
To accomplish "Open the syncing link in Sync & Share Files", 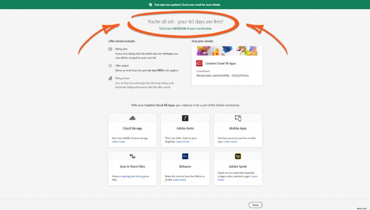I will click(126, 176).
